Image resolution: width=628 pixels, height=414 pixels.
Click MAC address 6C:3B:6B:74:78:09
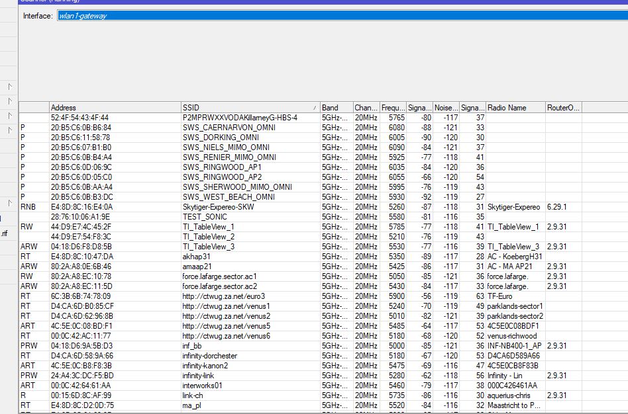coord(81,296)
